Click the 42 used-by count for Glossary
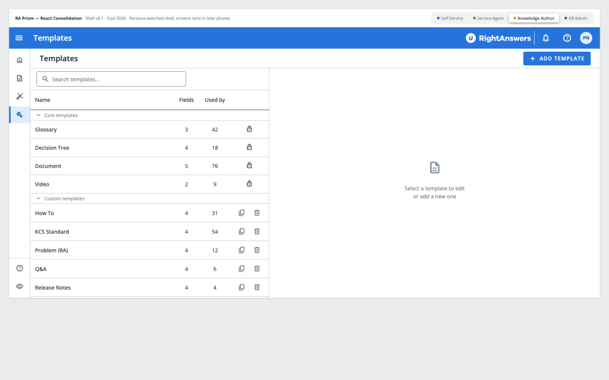 pos(215,129)
